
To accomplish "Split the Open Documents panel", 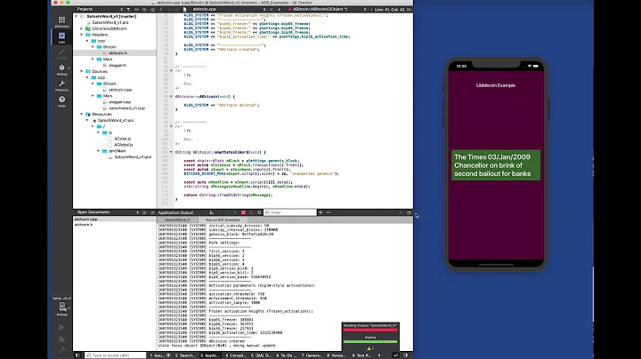I will click(x=144, y=212).
